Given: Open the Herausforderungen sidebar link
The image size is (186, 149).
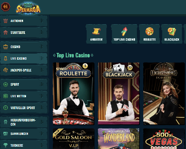Looking at the screenshot, I should (x=24, y=122).
